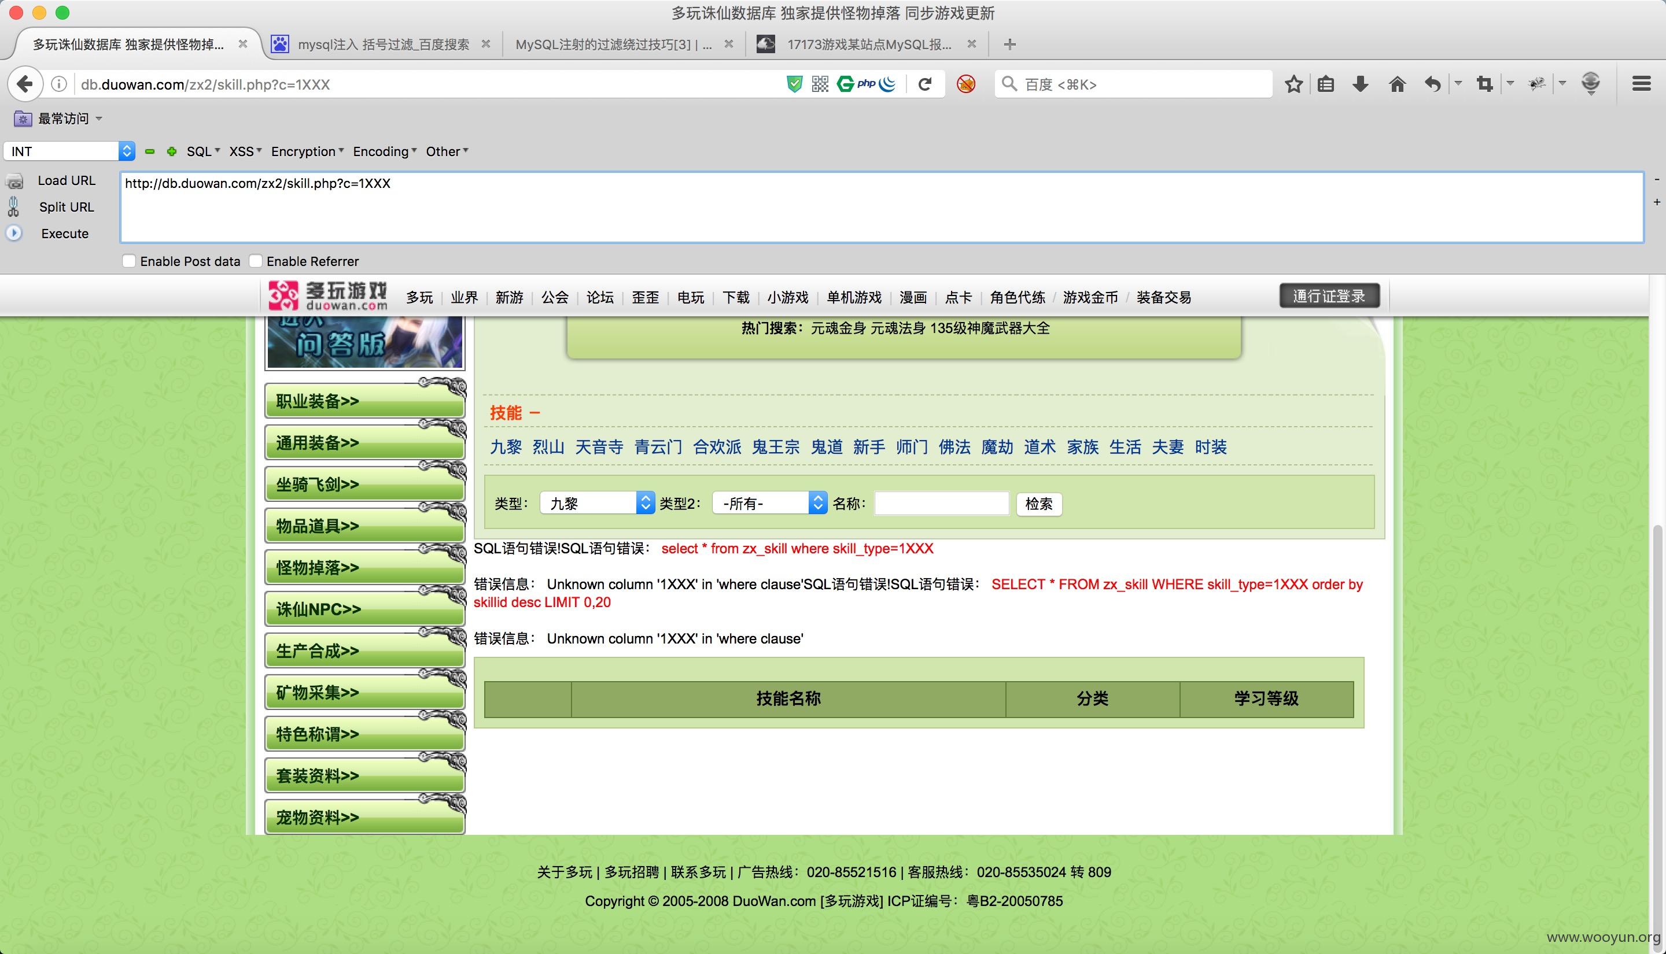Click the 检索 search button
Image resolution: width=1666 pixels, height=954 pixels.
coord(1039,503)
